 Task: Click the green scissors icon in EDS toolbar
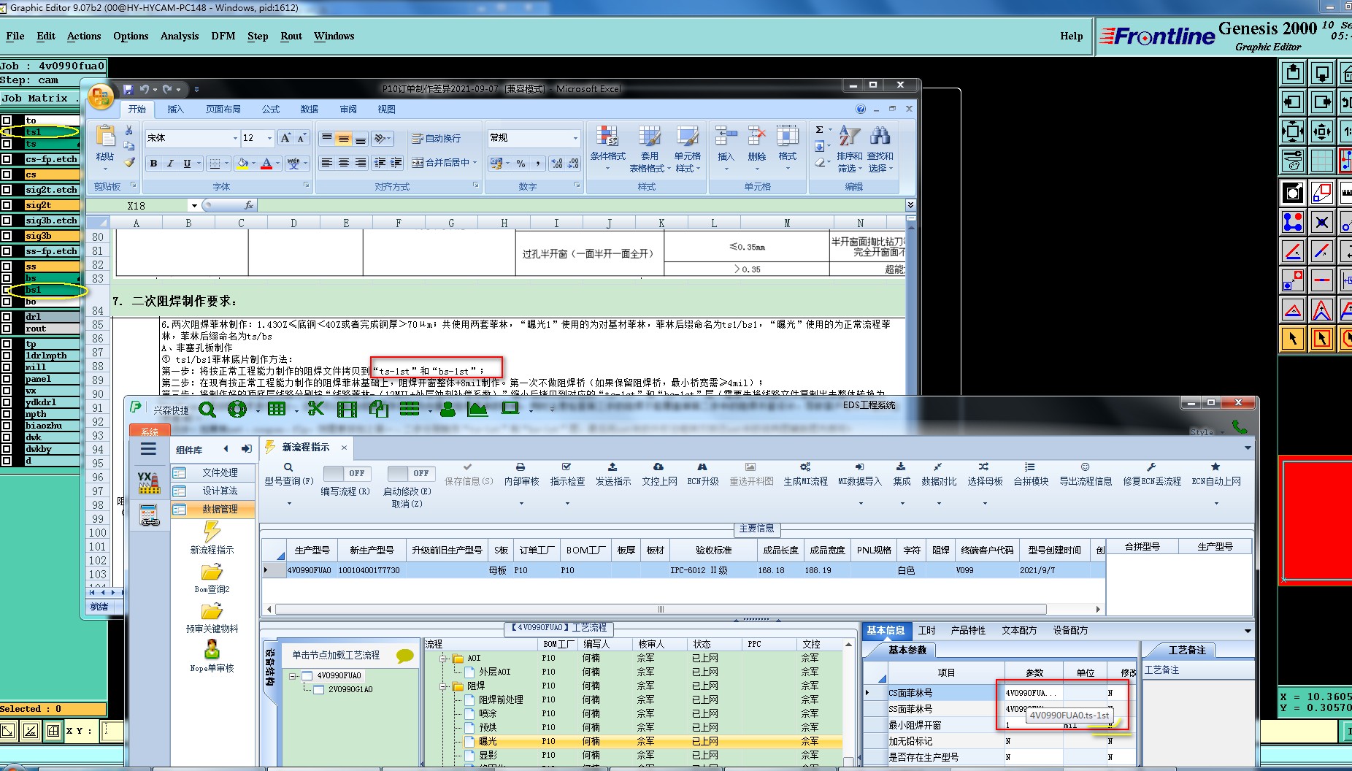point(315,409)
